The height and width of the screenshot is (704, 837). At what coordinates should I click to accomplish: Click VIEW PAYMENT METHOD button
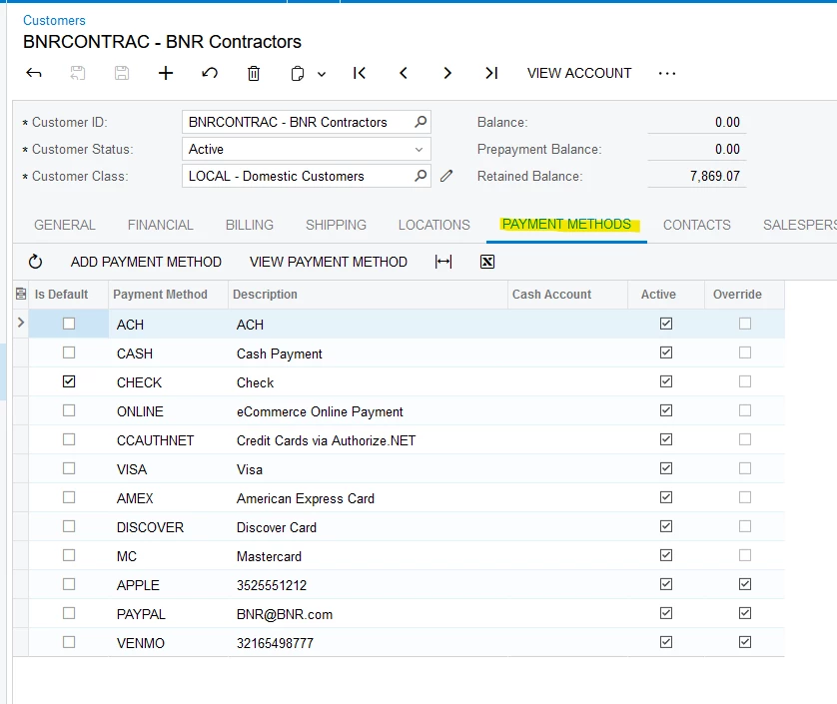pyautogui.click(x=329, y=262)
